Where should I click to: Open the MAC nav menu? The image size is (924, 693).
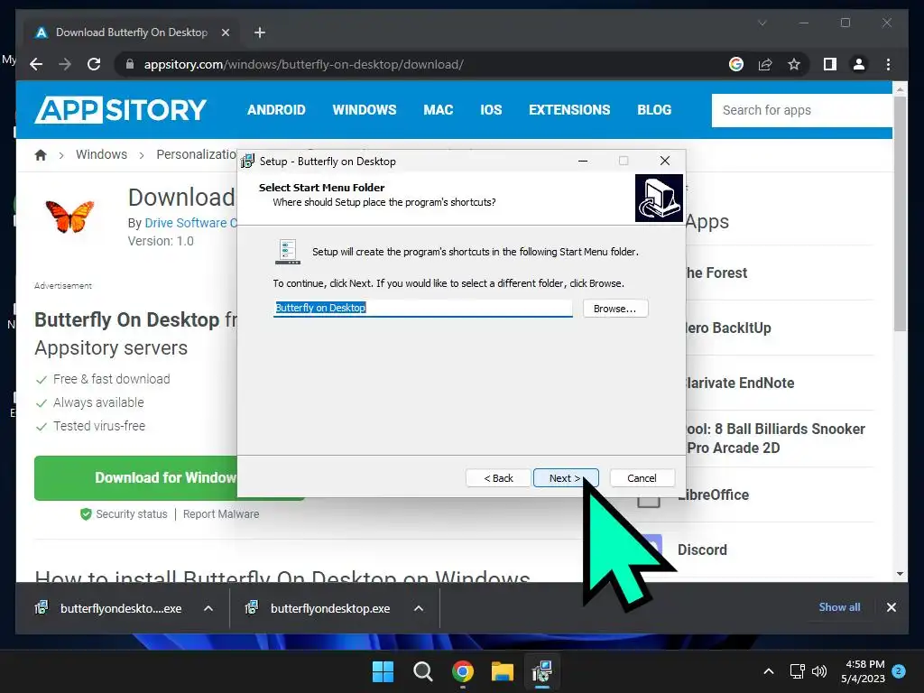click(x=438, y=109)
